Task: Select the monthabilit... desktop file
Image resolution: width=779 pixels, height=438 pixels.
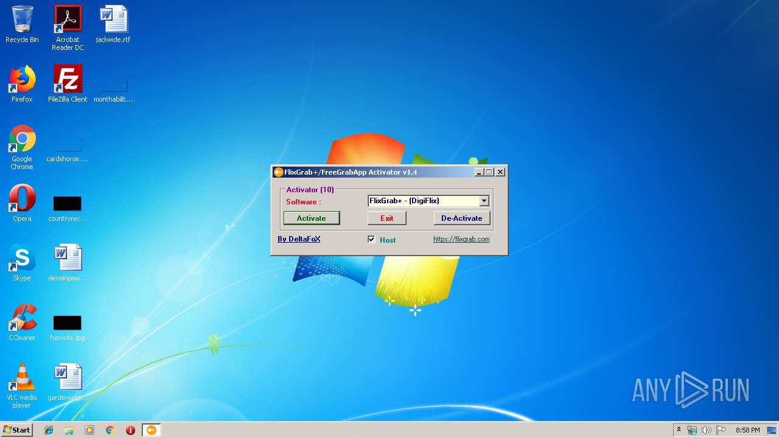Action: 113,89
